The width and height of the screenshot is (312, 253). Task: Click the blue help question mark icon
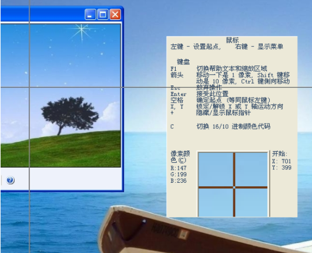[x=10, y=180]
